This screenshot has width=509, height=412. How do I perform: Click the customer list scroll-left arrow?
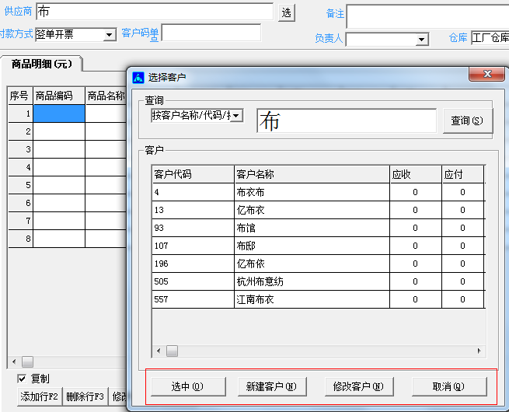[159, 351]
